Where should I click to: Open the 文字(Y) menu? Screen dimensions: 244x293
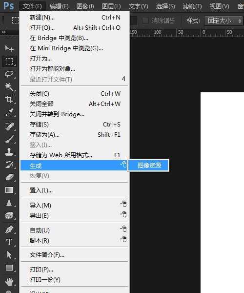point(138,6)
